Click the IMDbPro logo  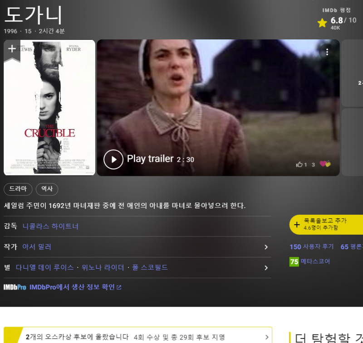coord(15,287)
